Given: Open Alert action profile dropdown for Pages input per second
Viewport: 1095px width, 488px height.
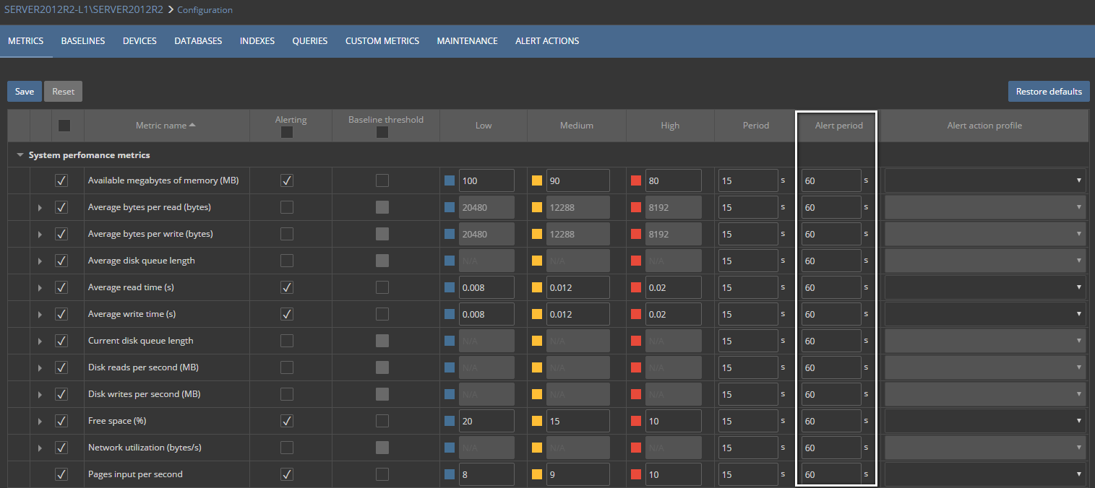Looking at the screenshot, I should [985, 474].
